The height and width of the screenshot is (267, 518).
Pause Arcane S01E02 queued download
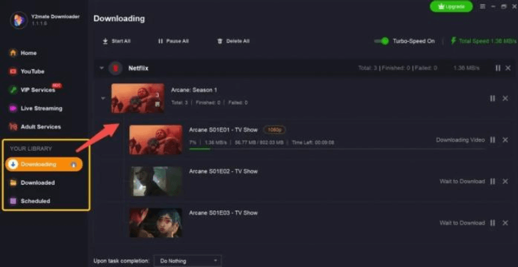pyautogui.click(x=493, y=181)
